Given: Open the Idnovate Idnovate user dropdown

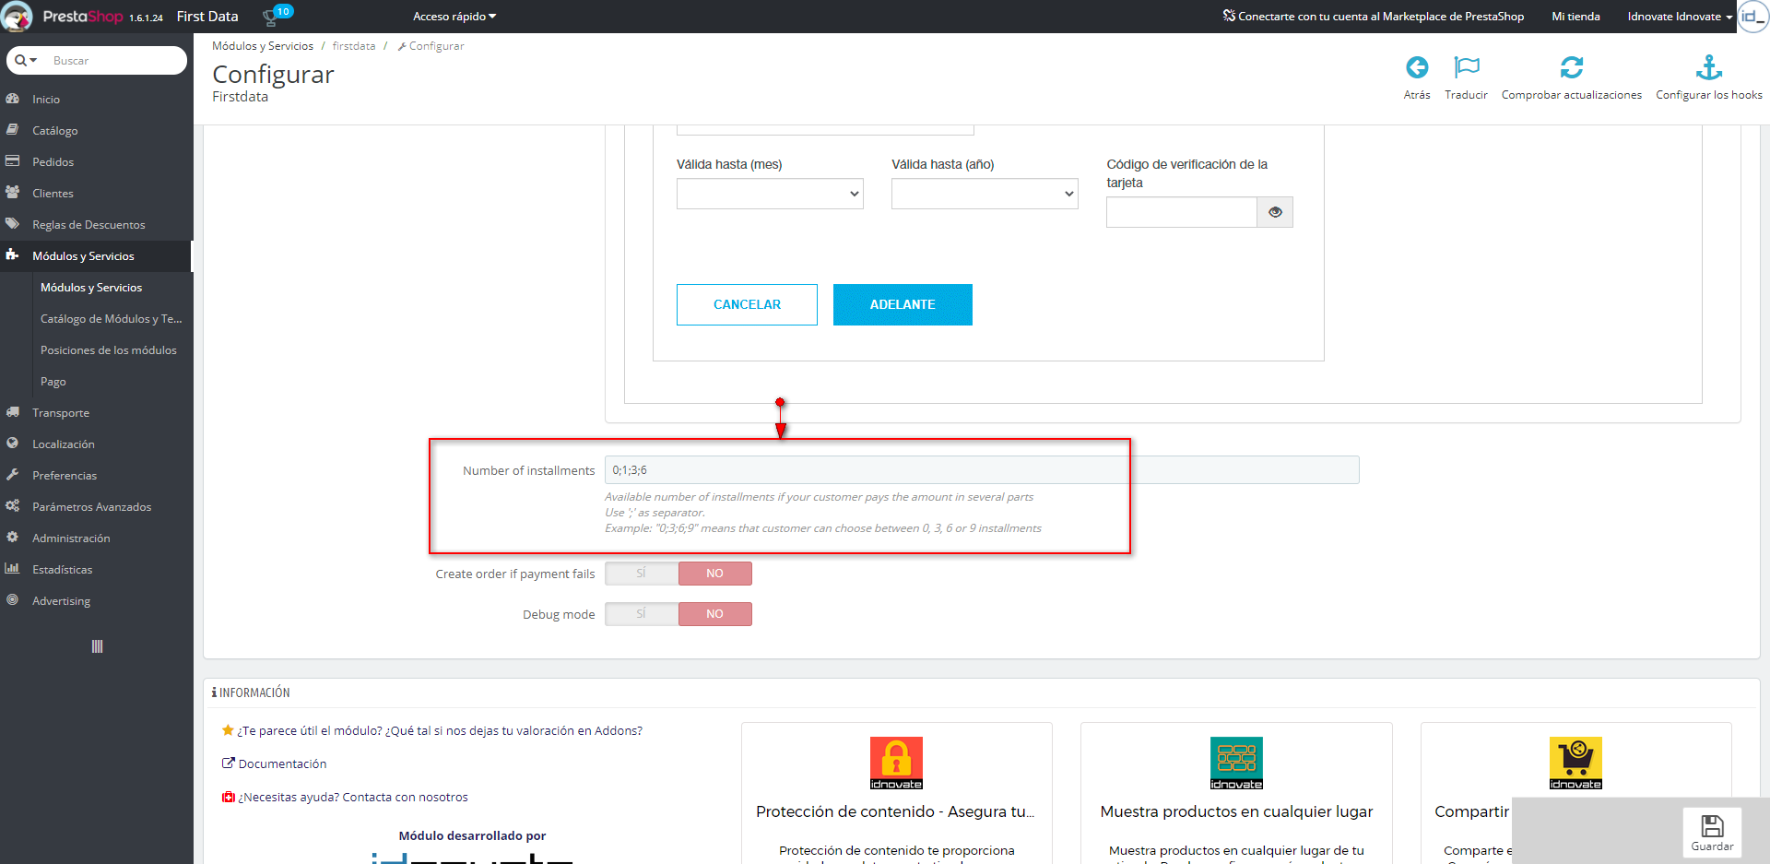Looking at the screenshot, I should [1680, 17].
